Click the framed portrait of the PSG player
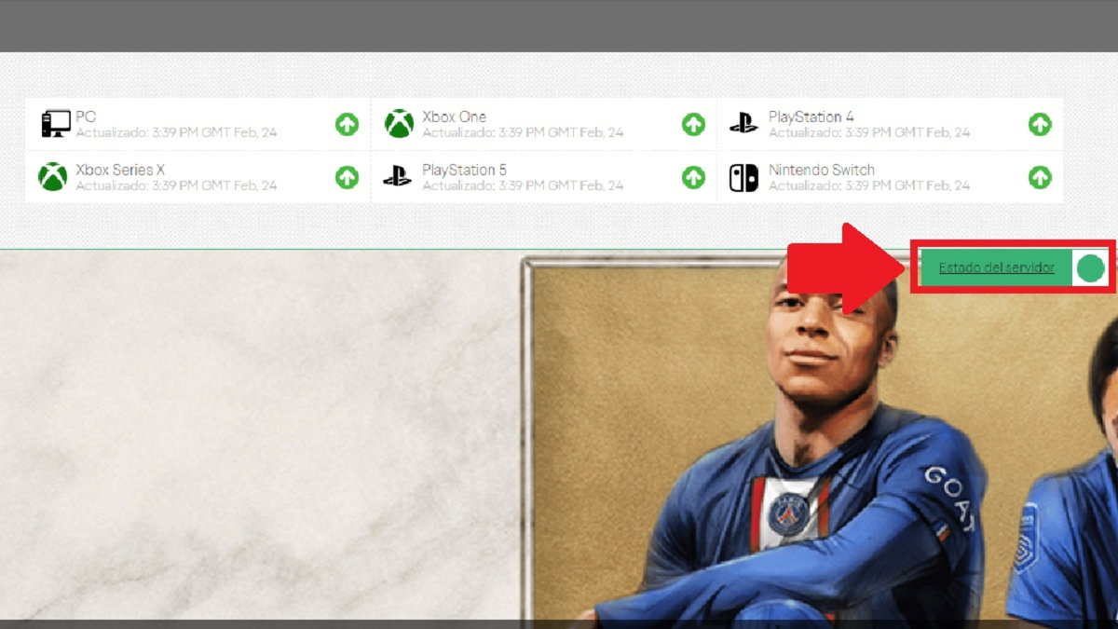 point(818,438)
